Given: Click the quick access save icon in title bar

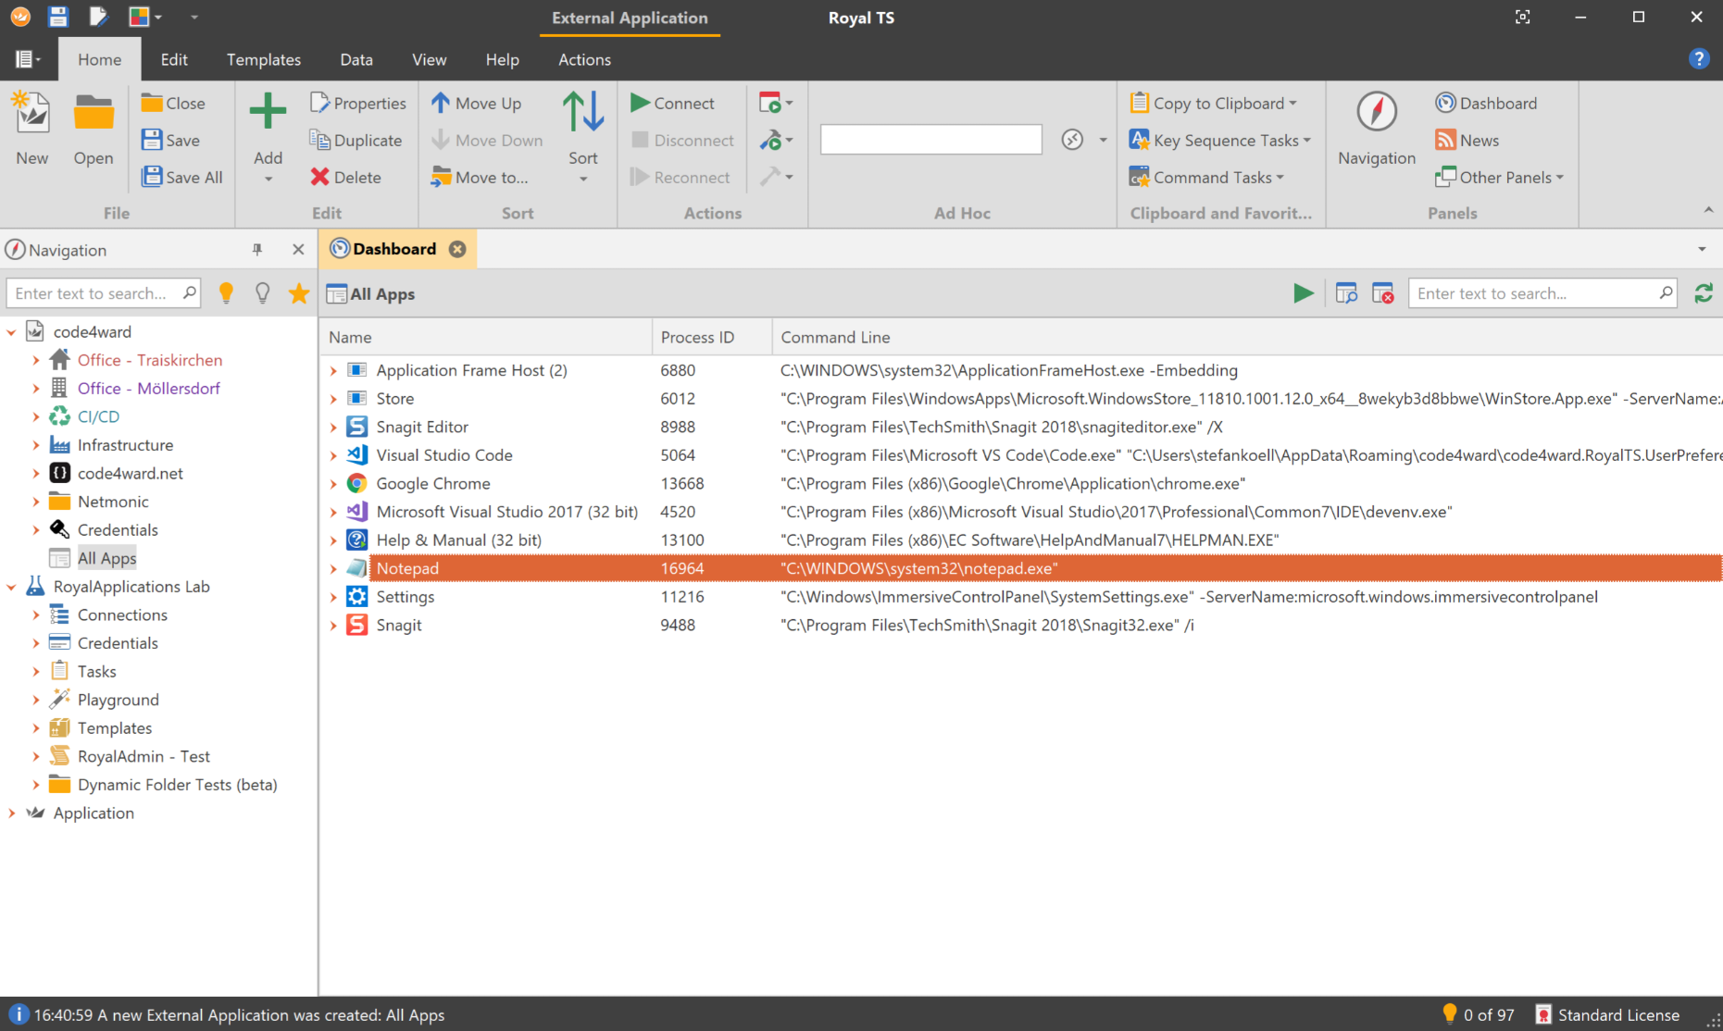Looking at the screenshot, I should pyautogui.click(x=58, y=17).
